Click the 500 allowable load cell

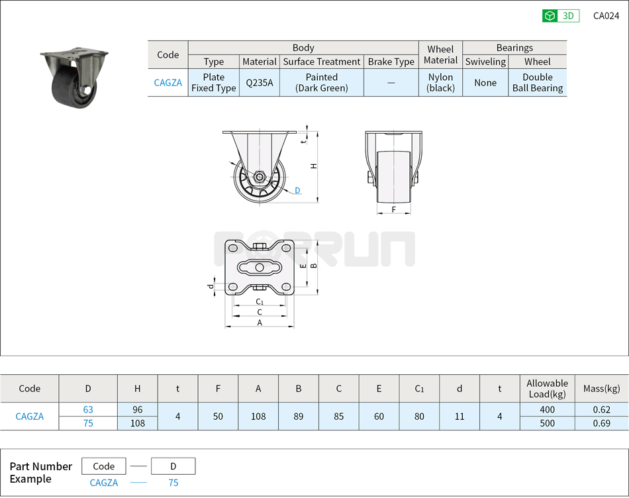coord(547,423)
